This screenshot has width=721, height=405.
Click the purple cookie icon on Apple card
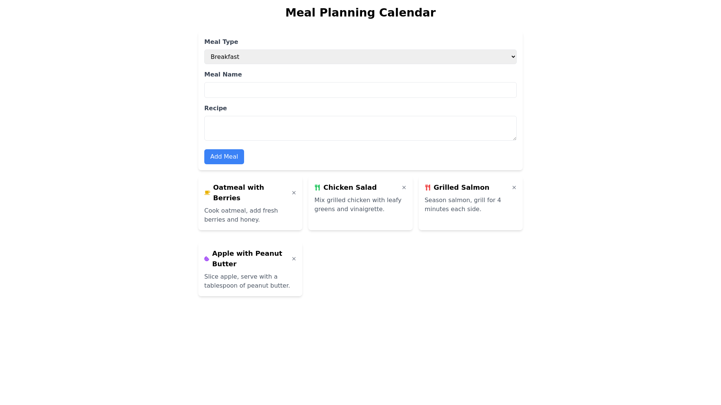207,259
